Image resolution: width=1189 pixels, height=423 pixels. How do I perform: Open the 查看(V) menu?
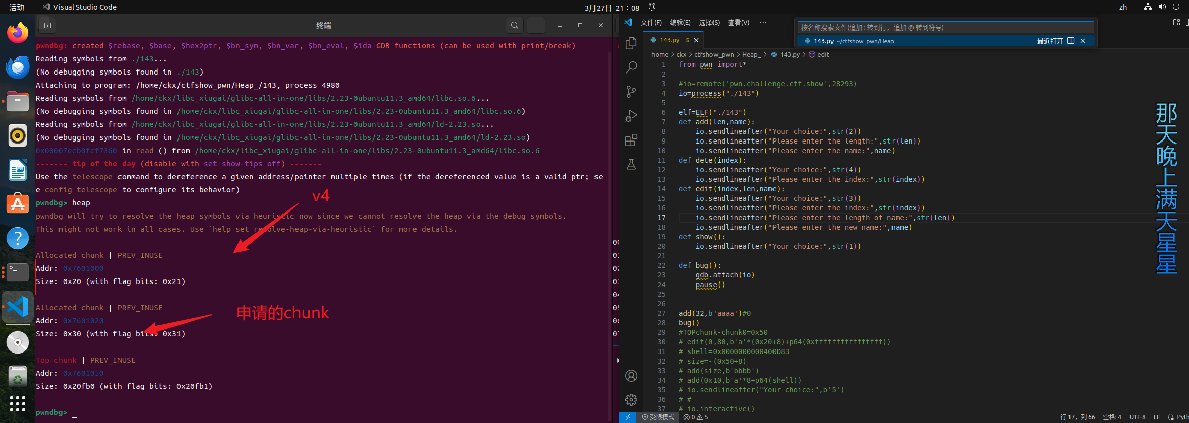739,22
